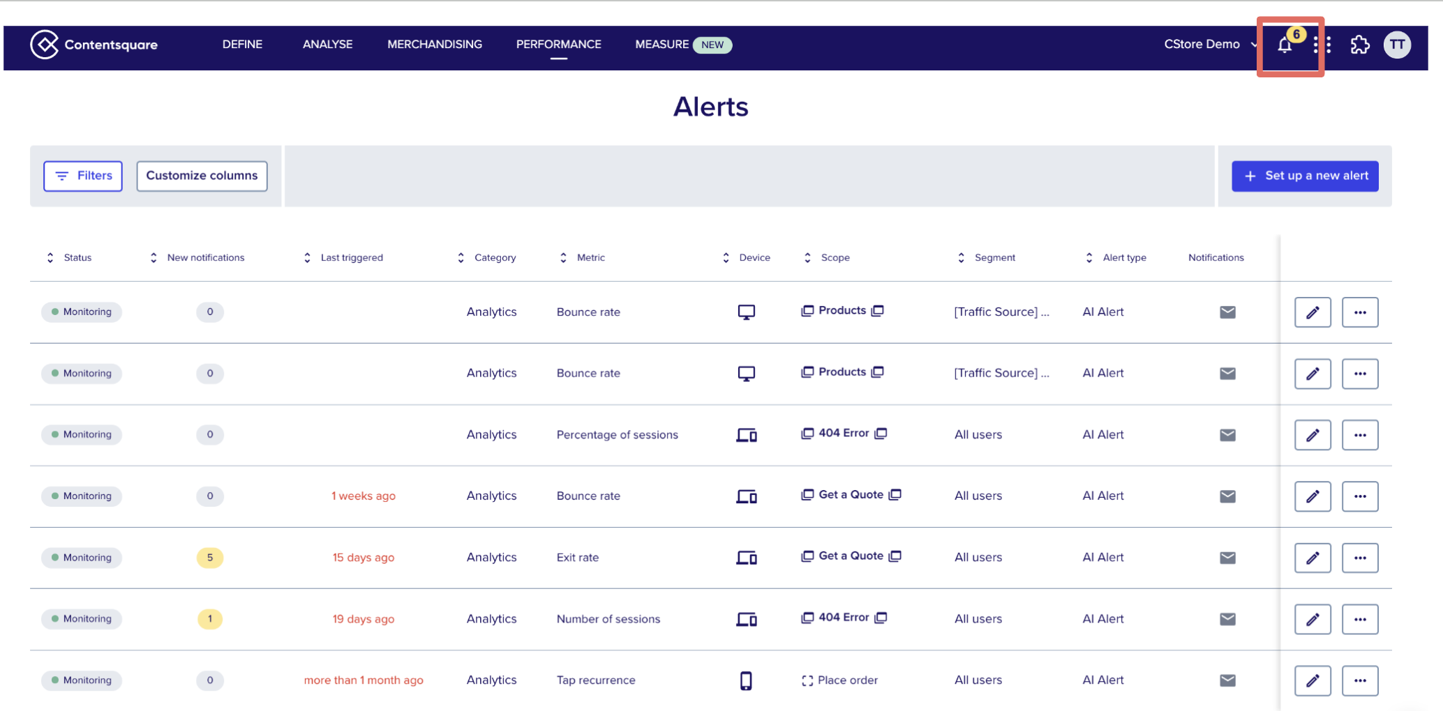Screen dimensions: 1443x711
Task: Click the Notifications column header
Action: tap(1216, 258)
